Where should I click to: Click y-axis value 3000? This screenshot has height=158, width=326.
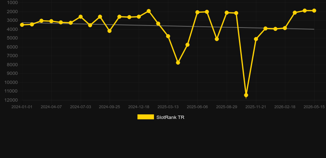[12, 20]
